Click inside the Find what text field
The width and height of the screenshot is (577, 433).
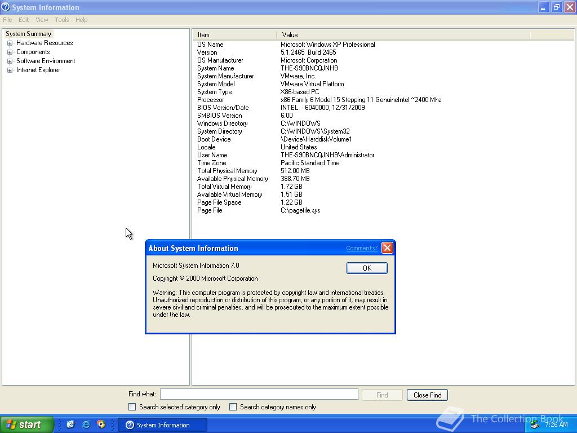click(259, 394)
